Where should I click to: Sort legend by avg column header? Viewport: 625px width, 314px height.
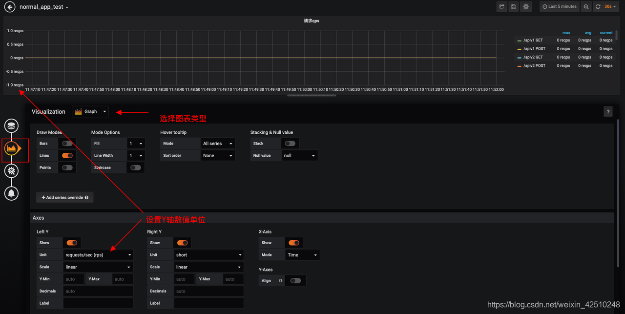click(x=588, y=33)
